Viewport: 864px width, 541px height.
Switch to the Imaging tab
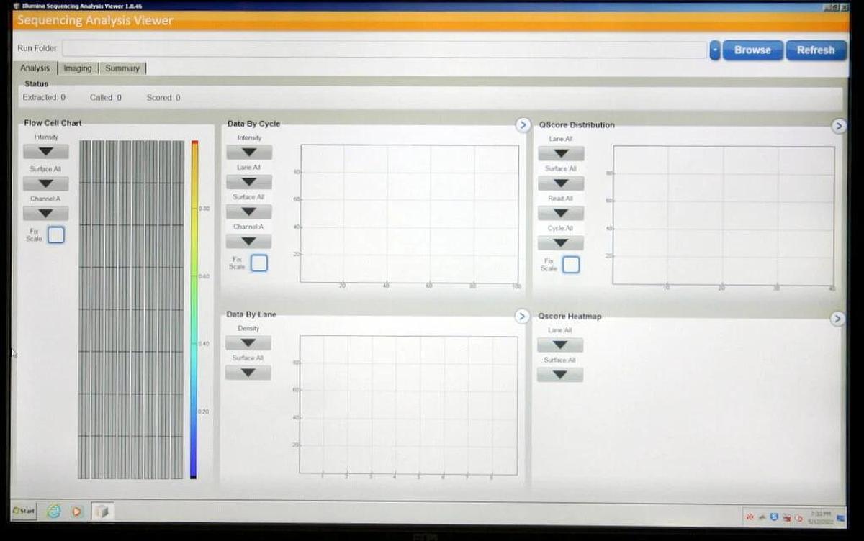coord(77,68)
